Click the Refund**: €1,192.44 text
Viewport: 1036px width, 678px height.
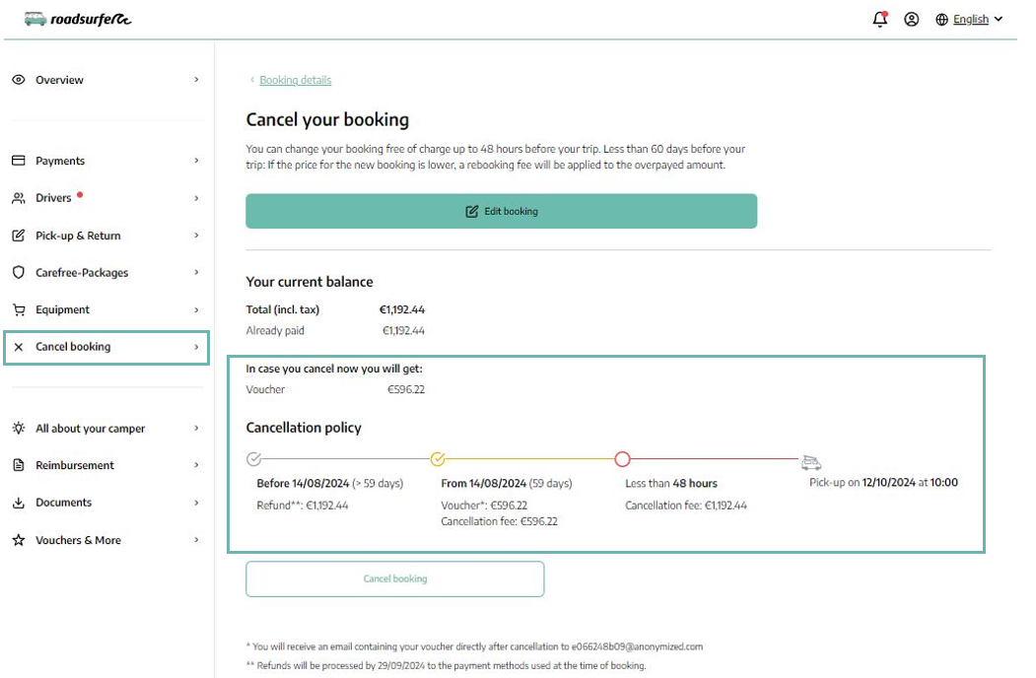(303, 506)
